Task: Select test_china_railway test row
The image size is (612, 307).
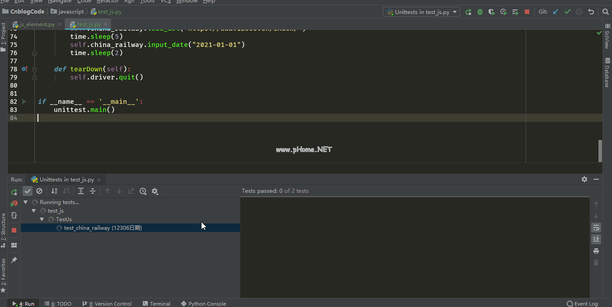Action: coord(130,228)
